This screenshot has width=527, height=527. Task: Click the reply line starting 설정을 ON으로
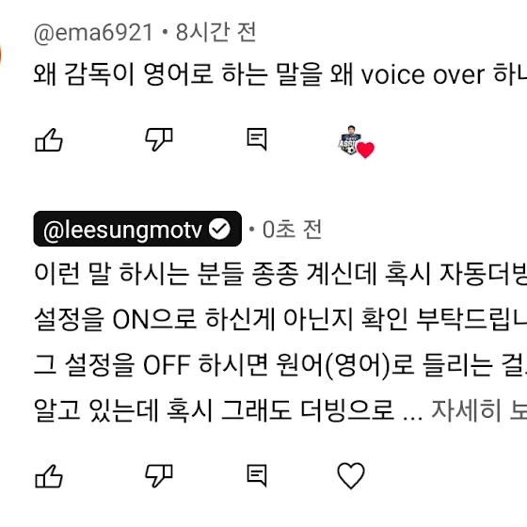280,319
